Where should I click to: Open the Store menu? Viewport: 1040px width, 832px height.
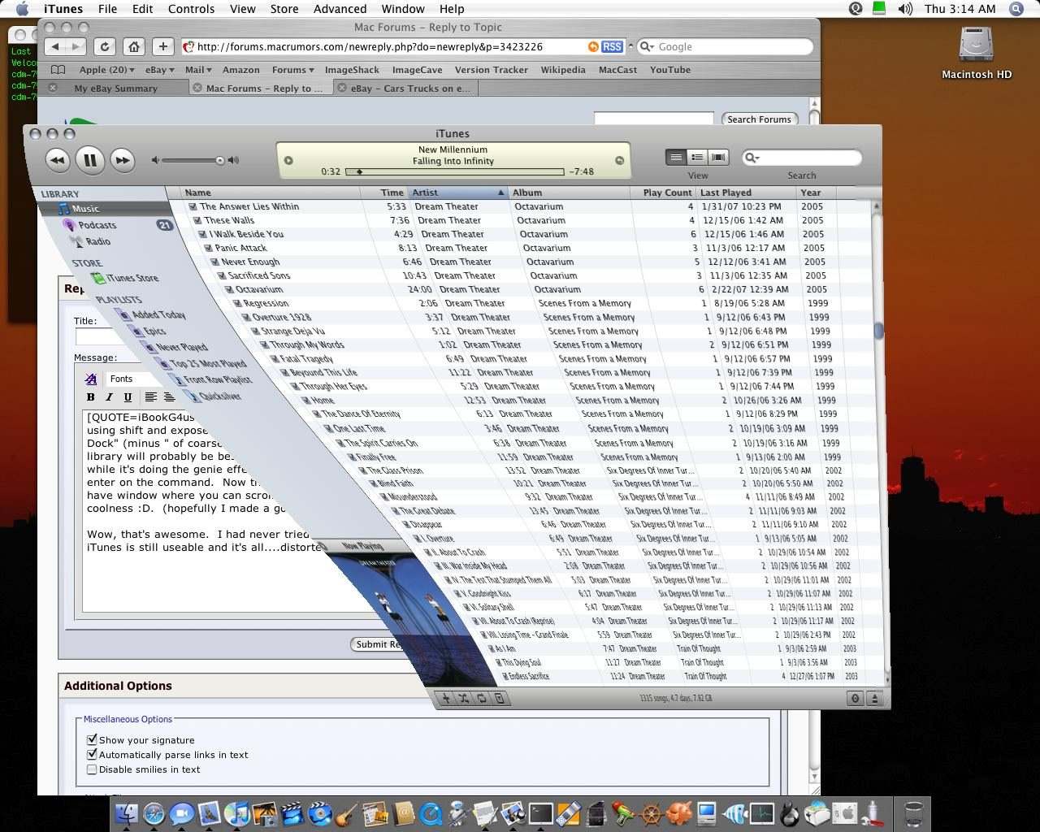pos(284,9)
